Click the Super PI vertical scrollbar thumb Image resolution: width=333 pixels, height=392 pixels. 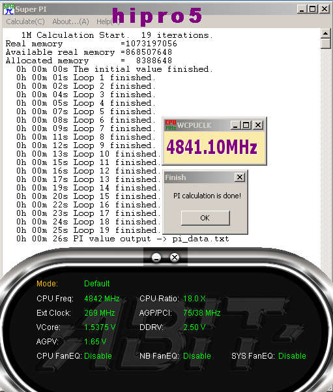tap(326, 44)
